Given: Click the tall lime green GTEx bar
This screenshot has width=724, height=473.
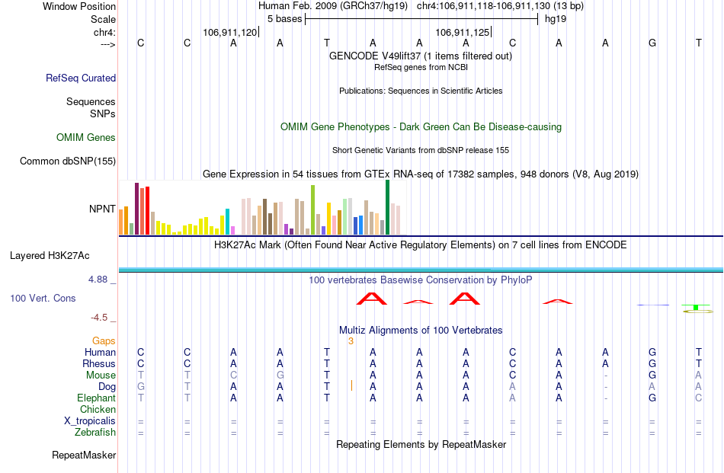Looking at the screenshot, I should click(x=312, y=210).
